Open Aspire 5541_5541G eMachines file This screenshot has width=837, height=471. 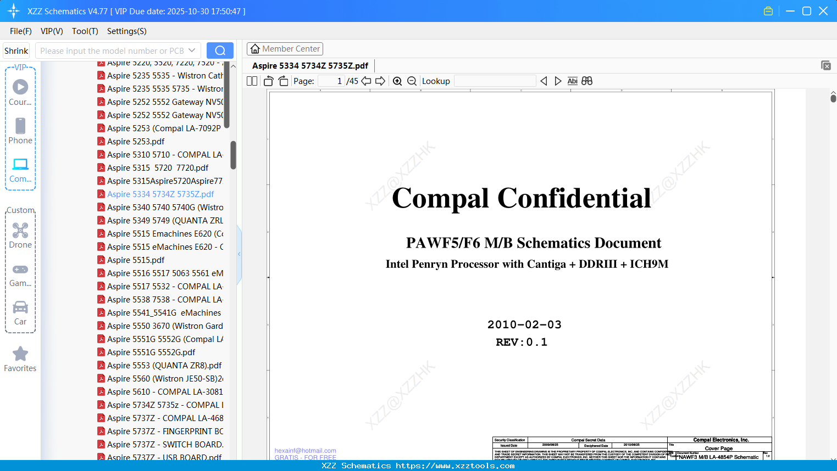pyautogui.click(x=160, y=313)
